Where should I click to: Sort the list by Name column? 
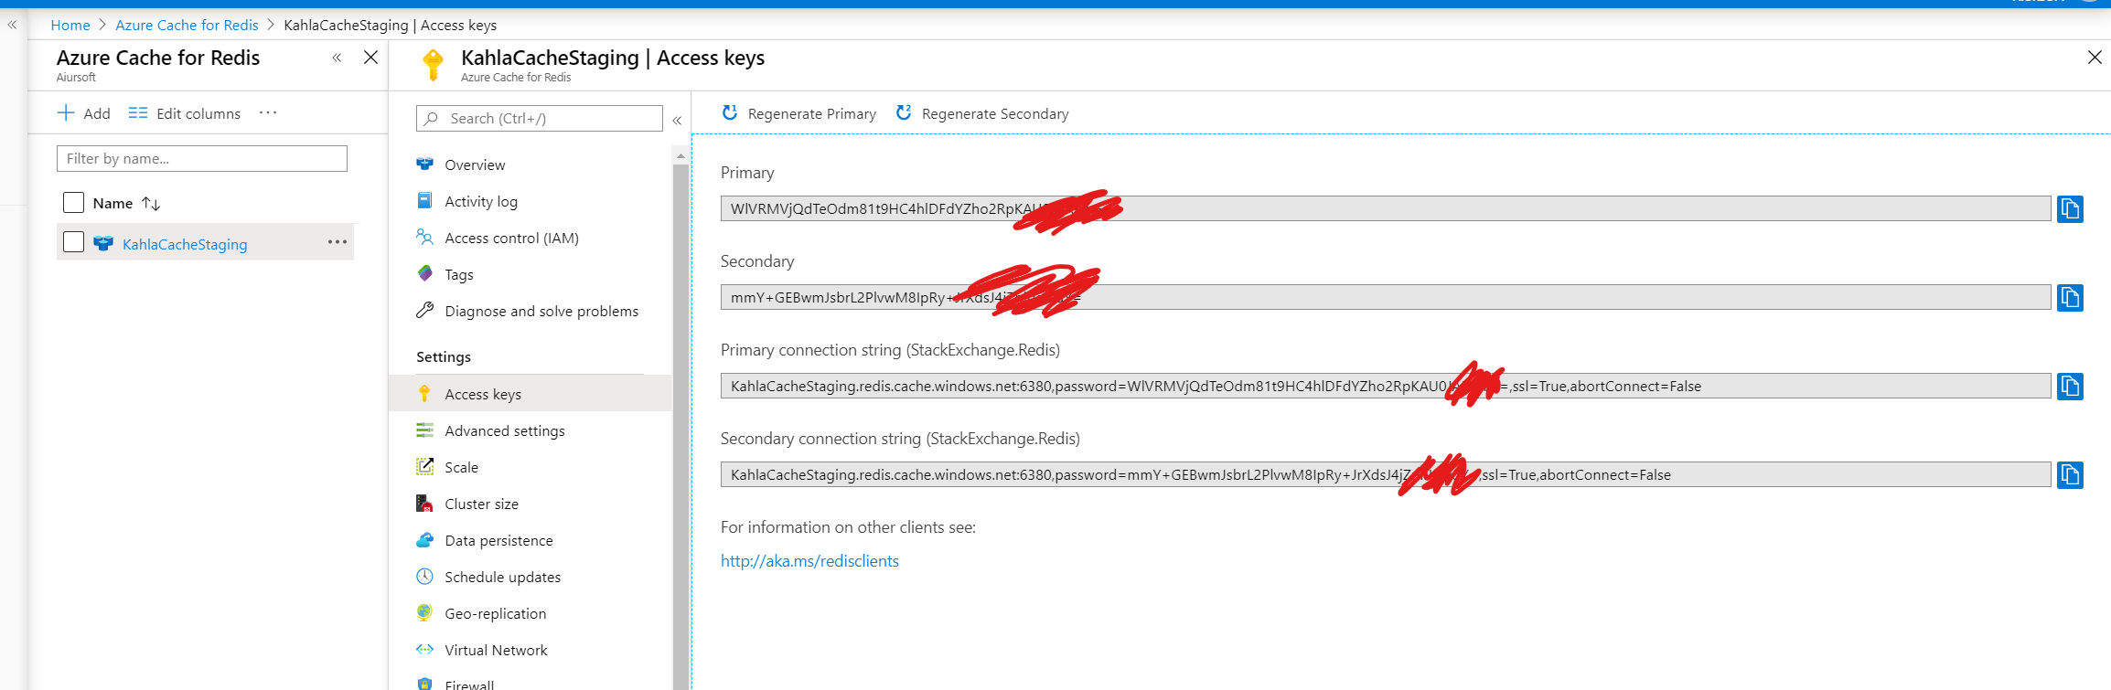151,203
